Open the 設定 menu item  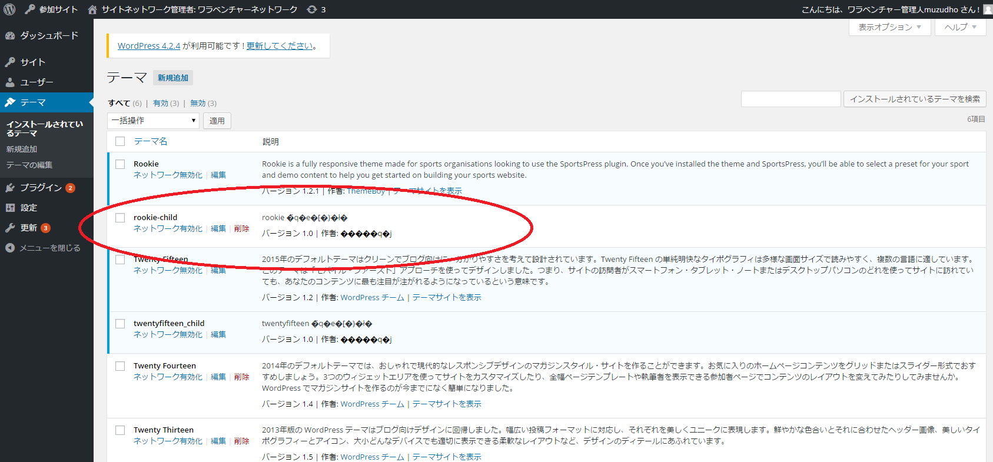click(47, 208)
